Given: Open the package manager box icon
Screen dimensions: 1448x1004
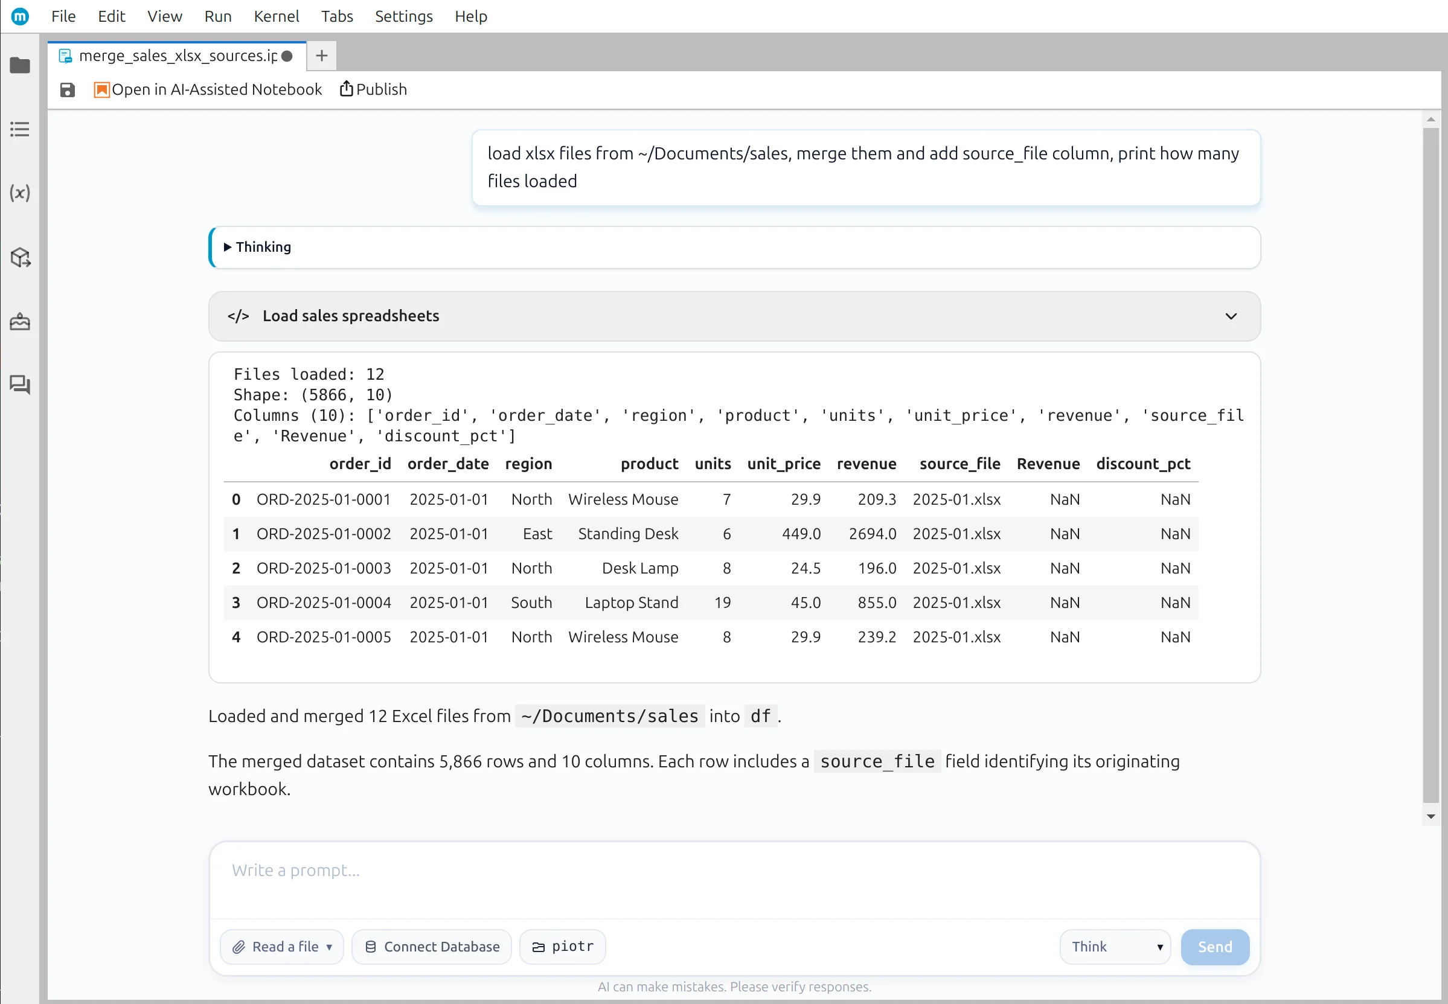Looking at the screenshot, I should point(19,257).
